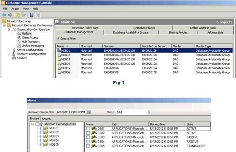236x152 pixels.
Task: Click Hub Transport node icon
Action: [19, 42]
